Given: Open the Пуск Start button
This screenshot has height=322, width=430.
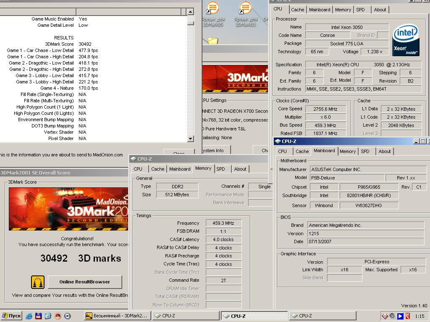Looking at the screenshot, I should pos(11,316).
